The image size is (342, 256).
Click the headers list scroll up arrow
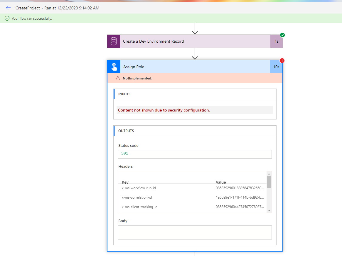[x=269, y=174]
